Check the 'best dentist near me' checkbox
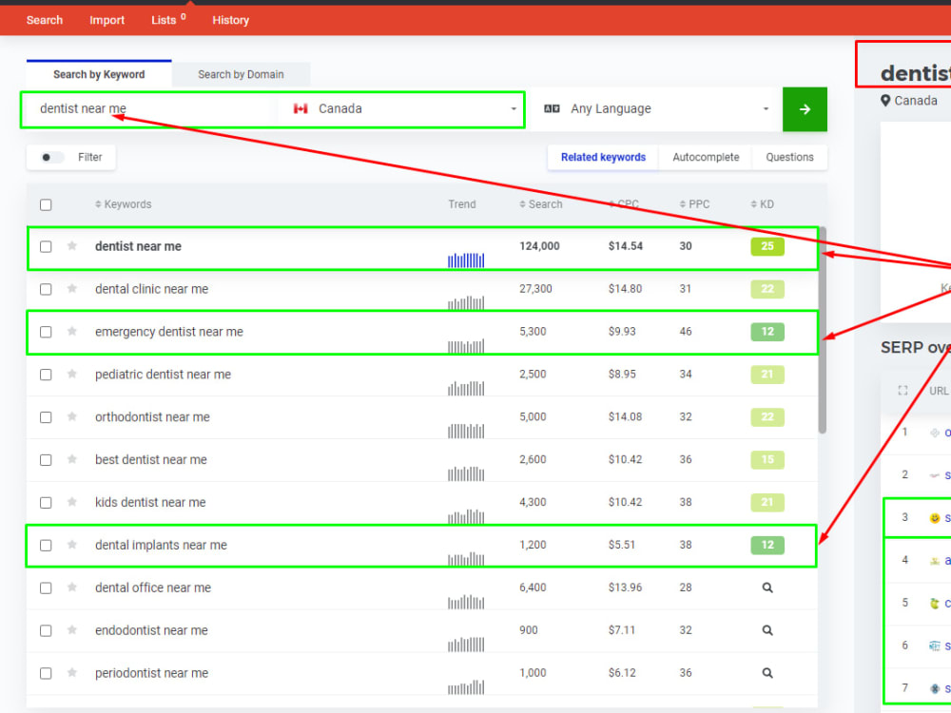 46,460
